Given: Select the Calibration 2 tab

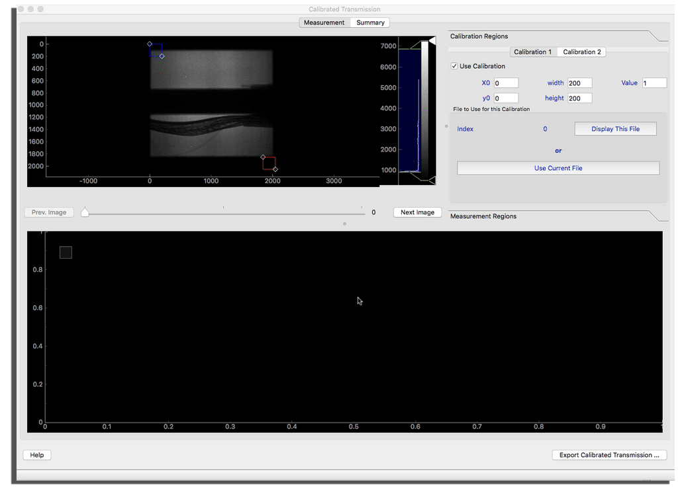Looking at the screenshot, I should click(581, 52).
